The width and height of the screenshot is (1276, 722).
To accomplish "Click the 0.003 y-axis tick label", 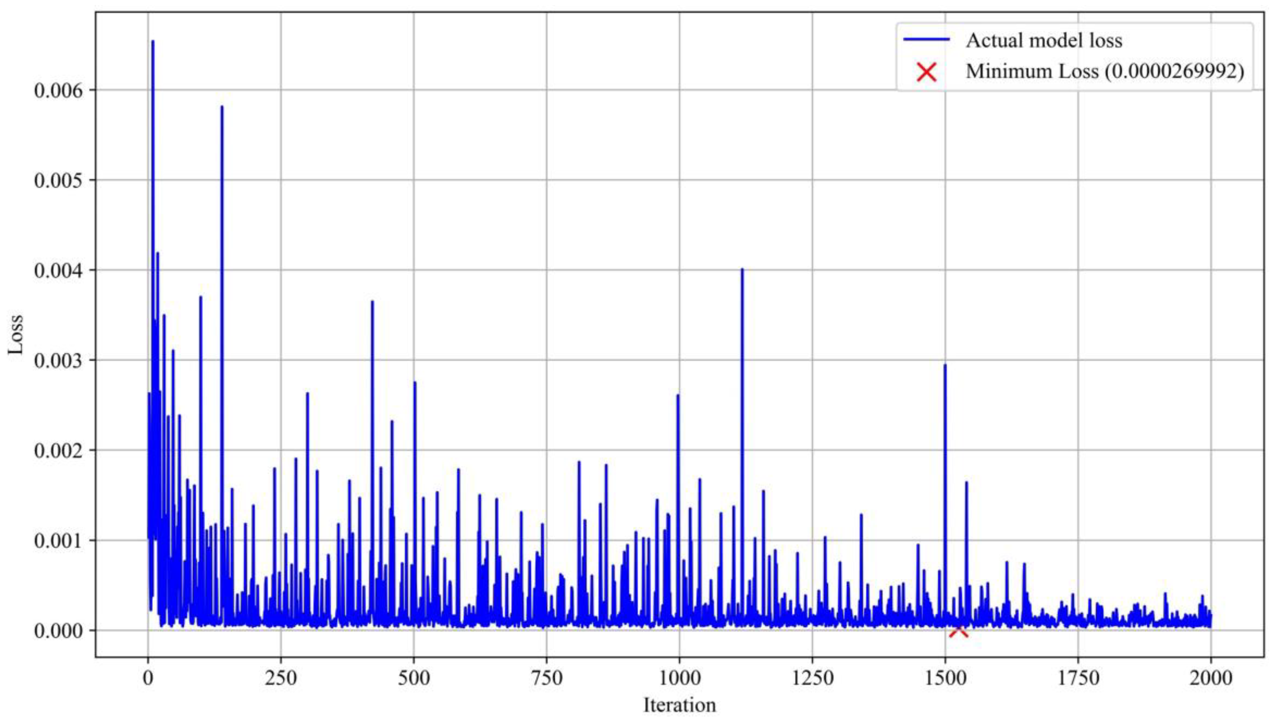I will pyautogui.click(x=58, y=360).
